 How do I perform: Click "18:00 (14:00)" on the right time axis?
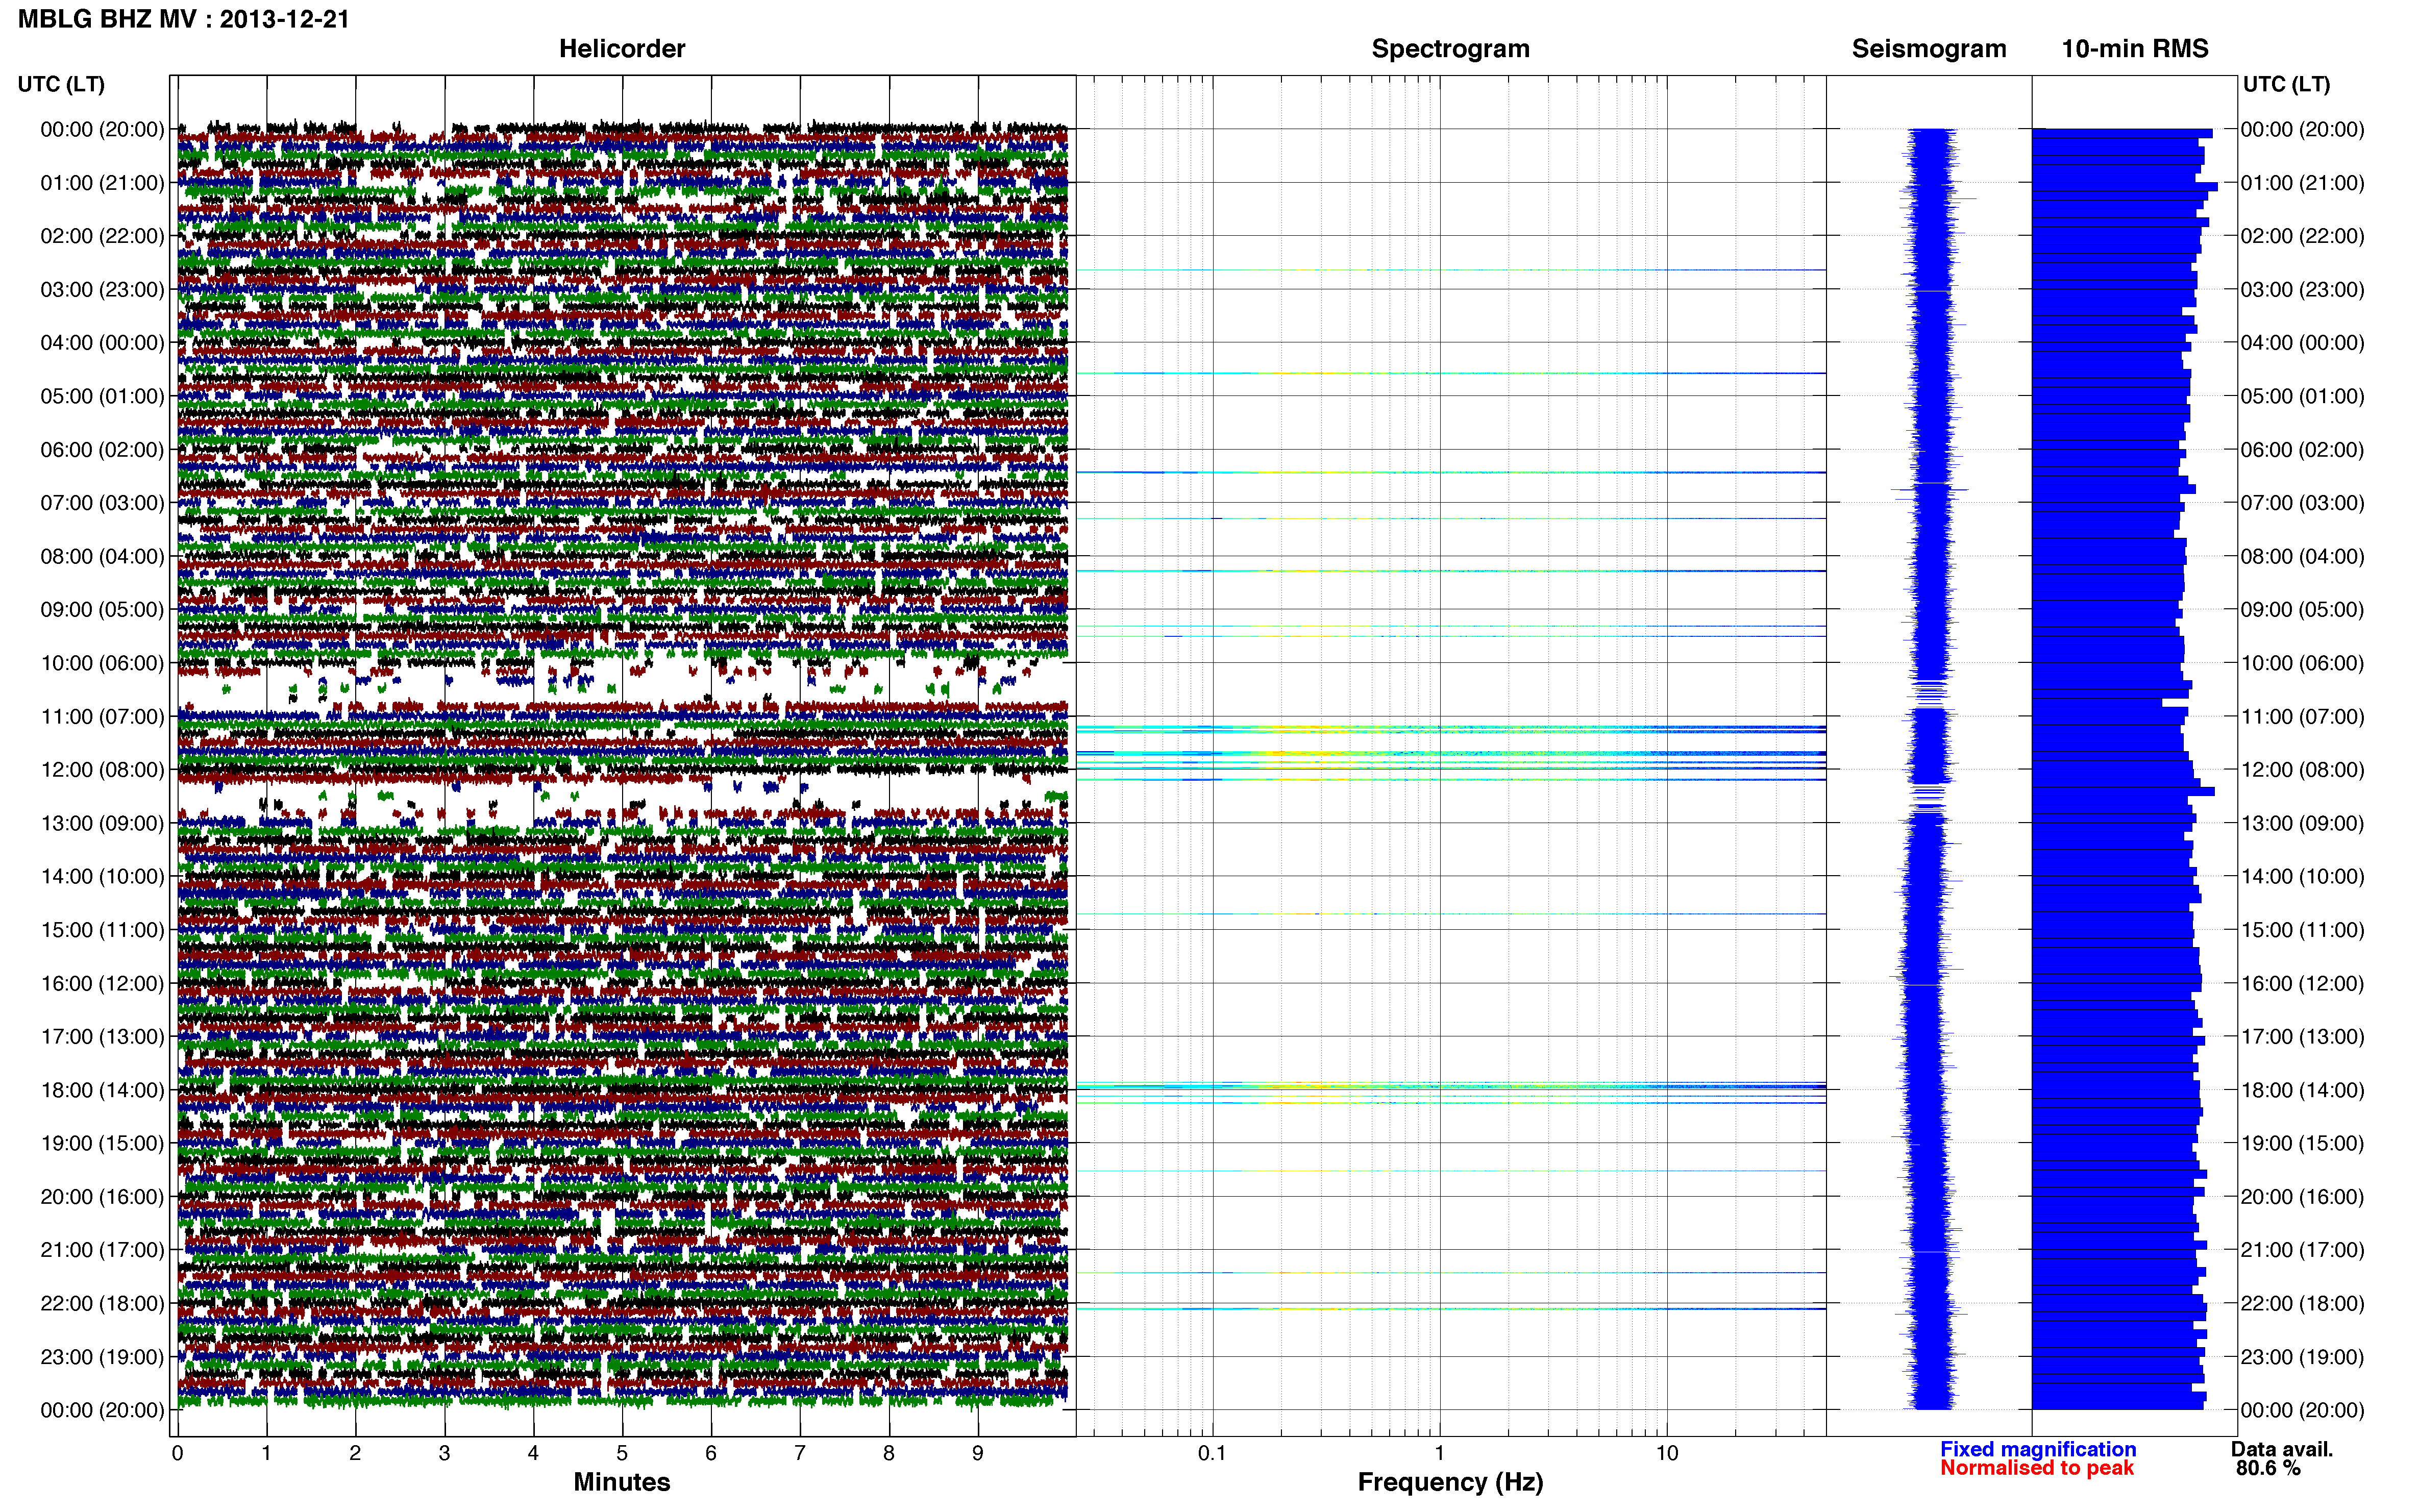2302,1090
